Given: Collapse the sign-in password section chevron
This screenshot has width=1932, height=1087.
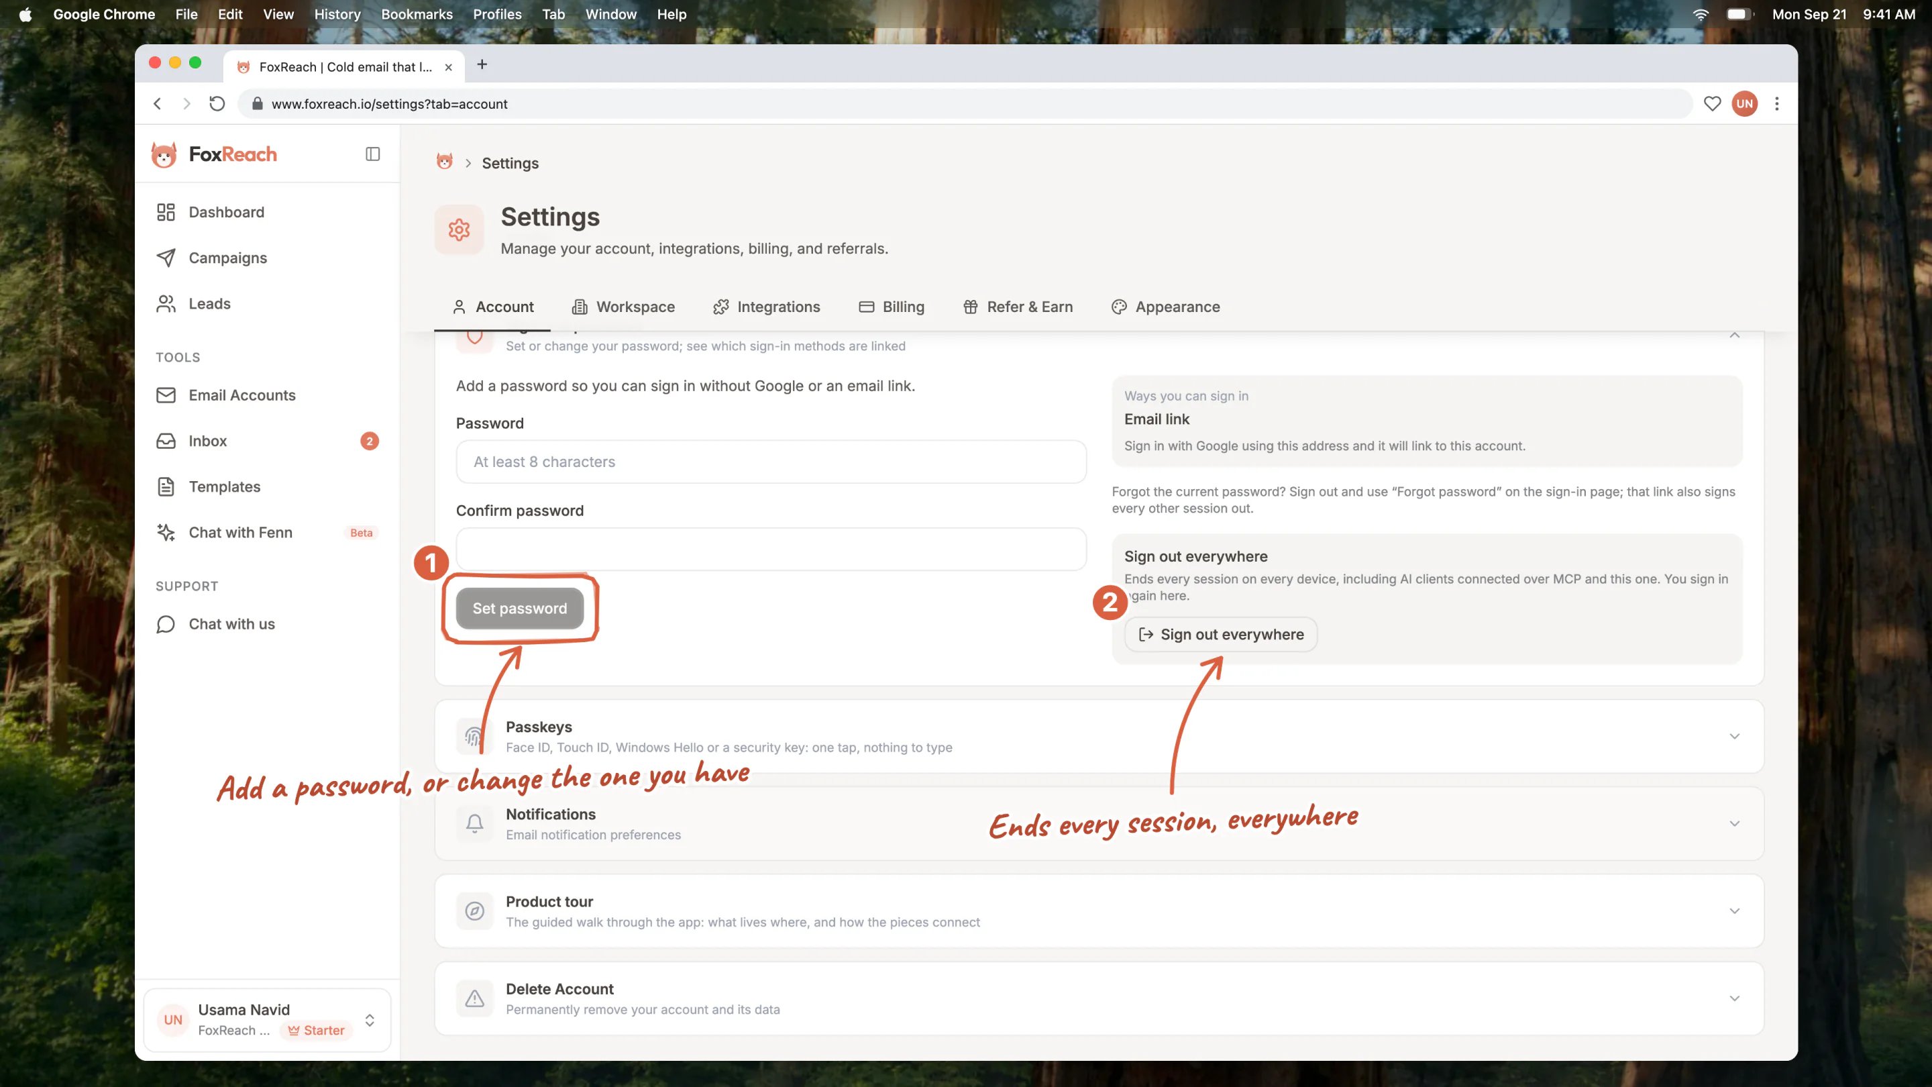Looking at the screenshot, I should click(x=1735, y=335).
